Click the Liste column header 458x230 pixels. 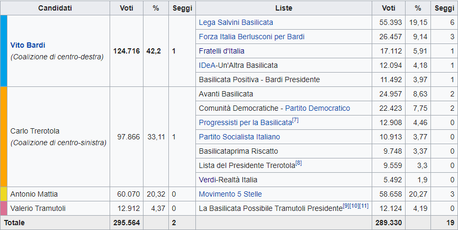284,8
